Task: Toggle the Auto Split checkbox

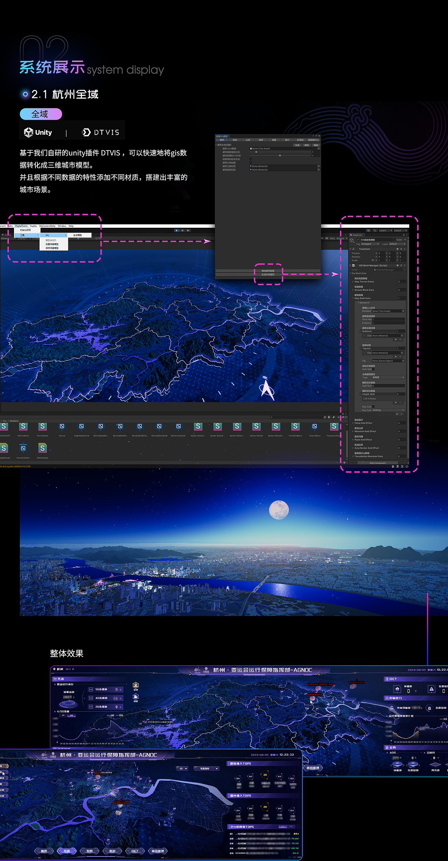Action: (373, 369)
